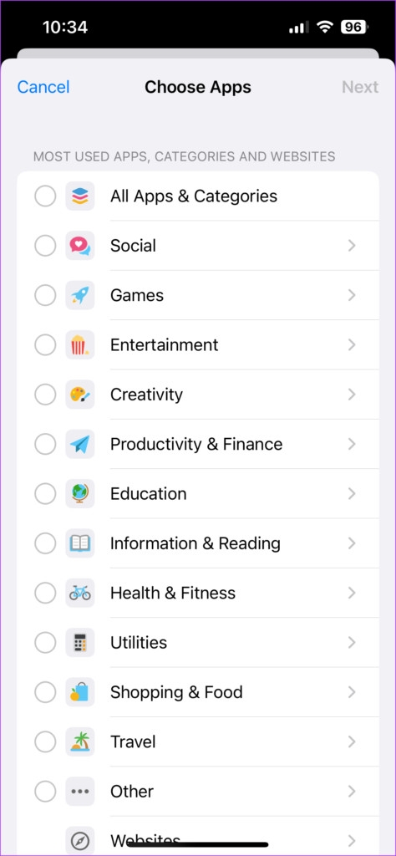Image resolution: width=396 pixels, height=856 pixels.
Task: Tap the Entertainment popcorn icon
Action: click(x=80, y=345)
